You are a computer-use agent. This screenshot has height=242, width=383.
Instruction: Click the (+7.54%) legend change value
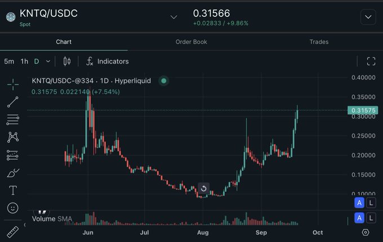click(x=106, y=92)
